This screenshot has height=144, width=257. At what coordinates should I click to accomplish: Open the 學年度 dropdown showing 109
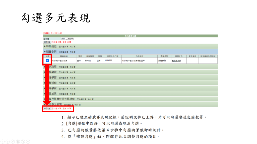[67, 39]
